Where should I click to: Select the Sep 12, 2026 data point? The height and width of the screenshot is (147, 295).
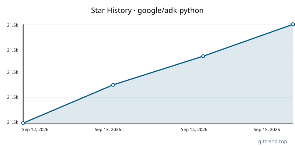click(x=23, y=123)
